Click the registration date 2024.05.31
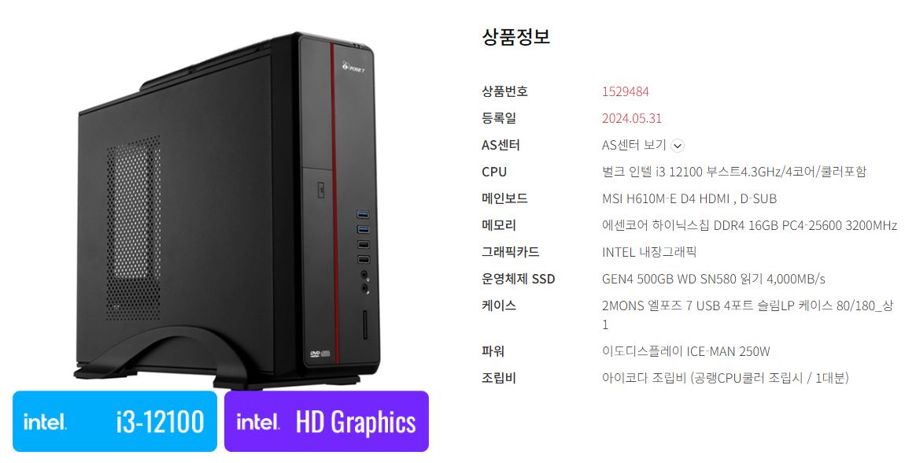Image resolution: width=905 pixels, height=463 pixels. pyautogui.click(x=631, y=118)
